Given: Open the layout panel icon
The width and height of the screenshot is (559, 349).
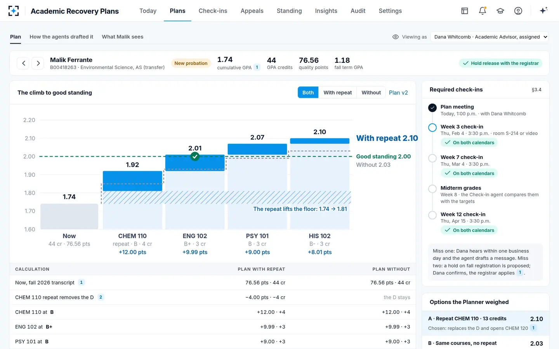Looking at the screenshot, I should tap(465, 11).
